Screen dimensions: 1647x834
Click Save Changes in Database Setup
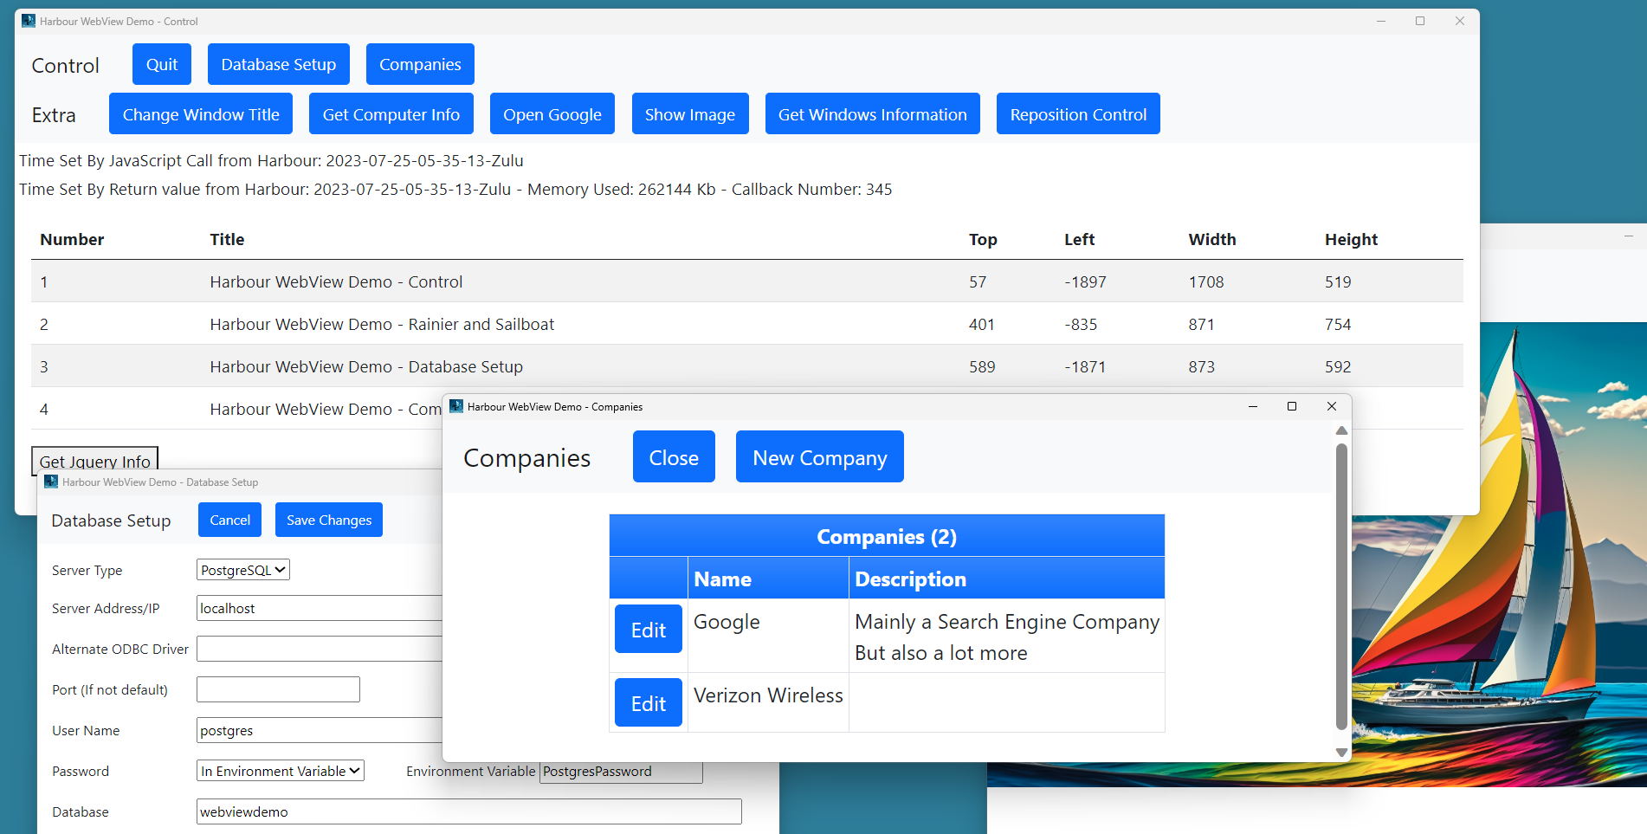point(328,520)
